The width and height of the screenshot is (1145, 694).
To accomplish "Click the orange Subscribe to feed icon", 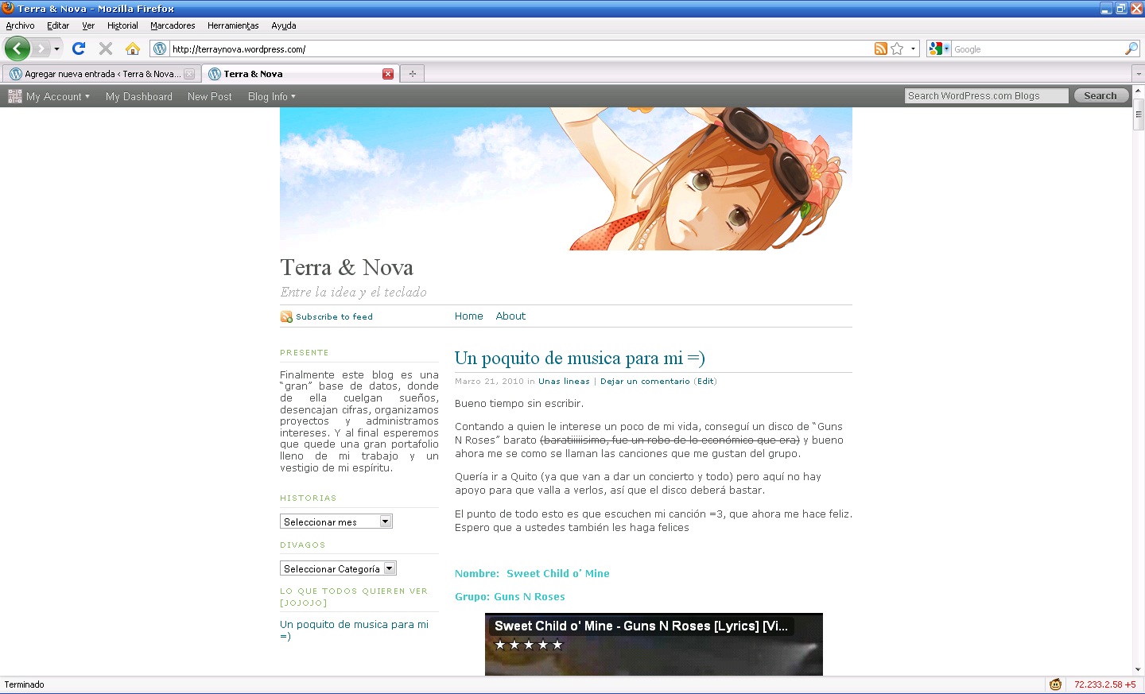I will (286, 317).
